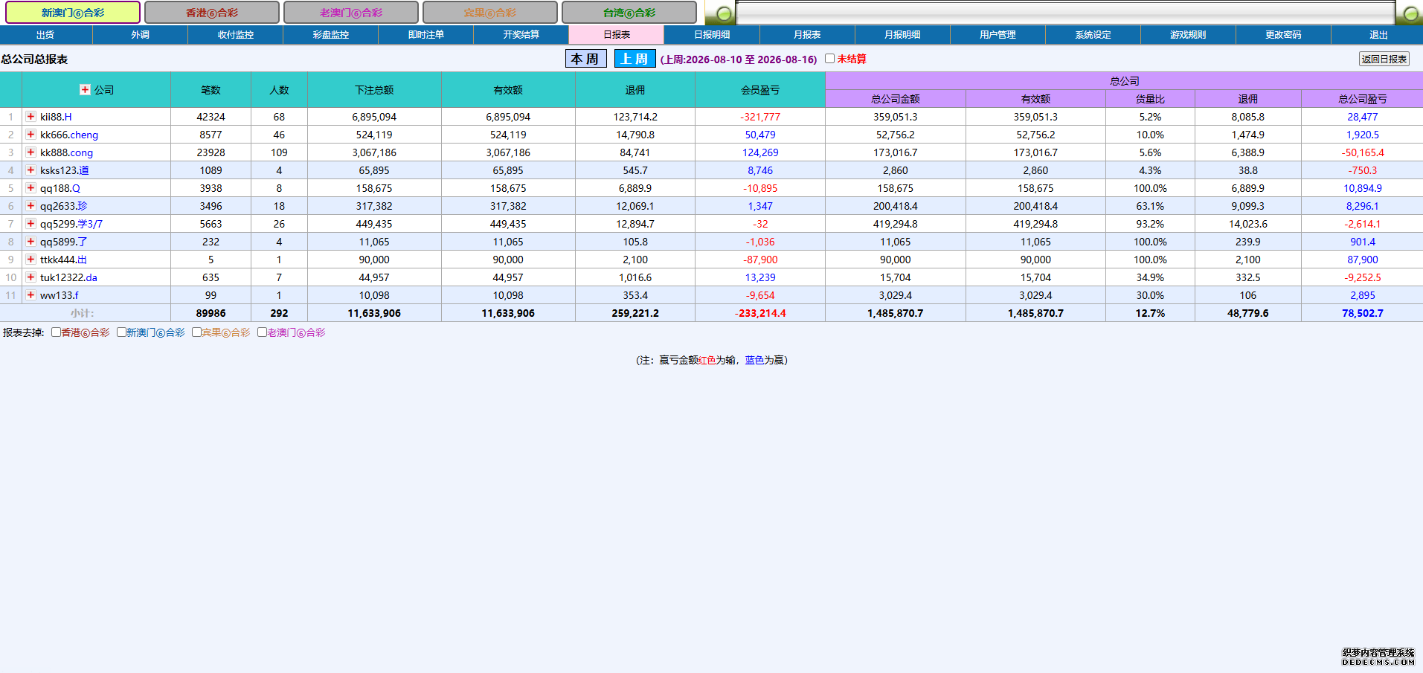Open the 外调 menu

pos(141,35)
